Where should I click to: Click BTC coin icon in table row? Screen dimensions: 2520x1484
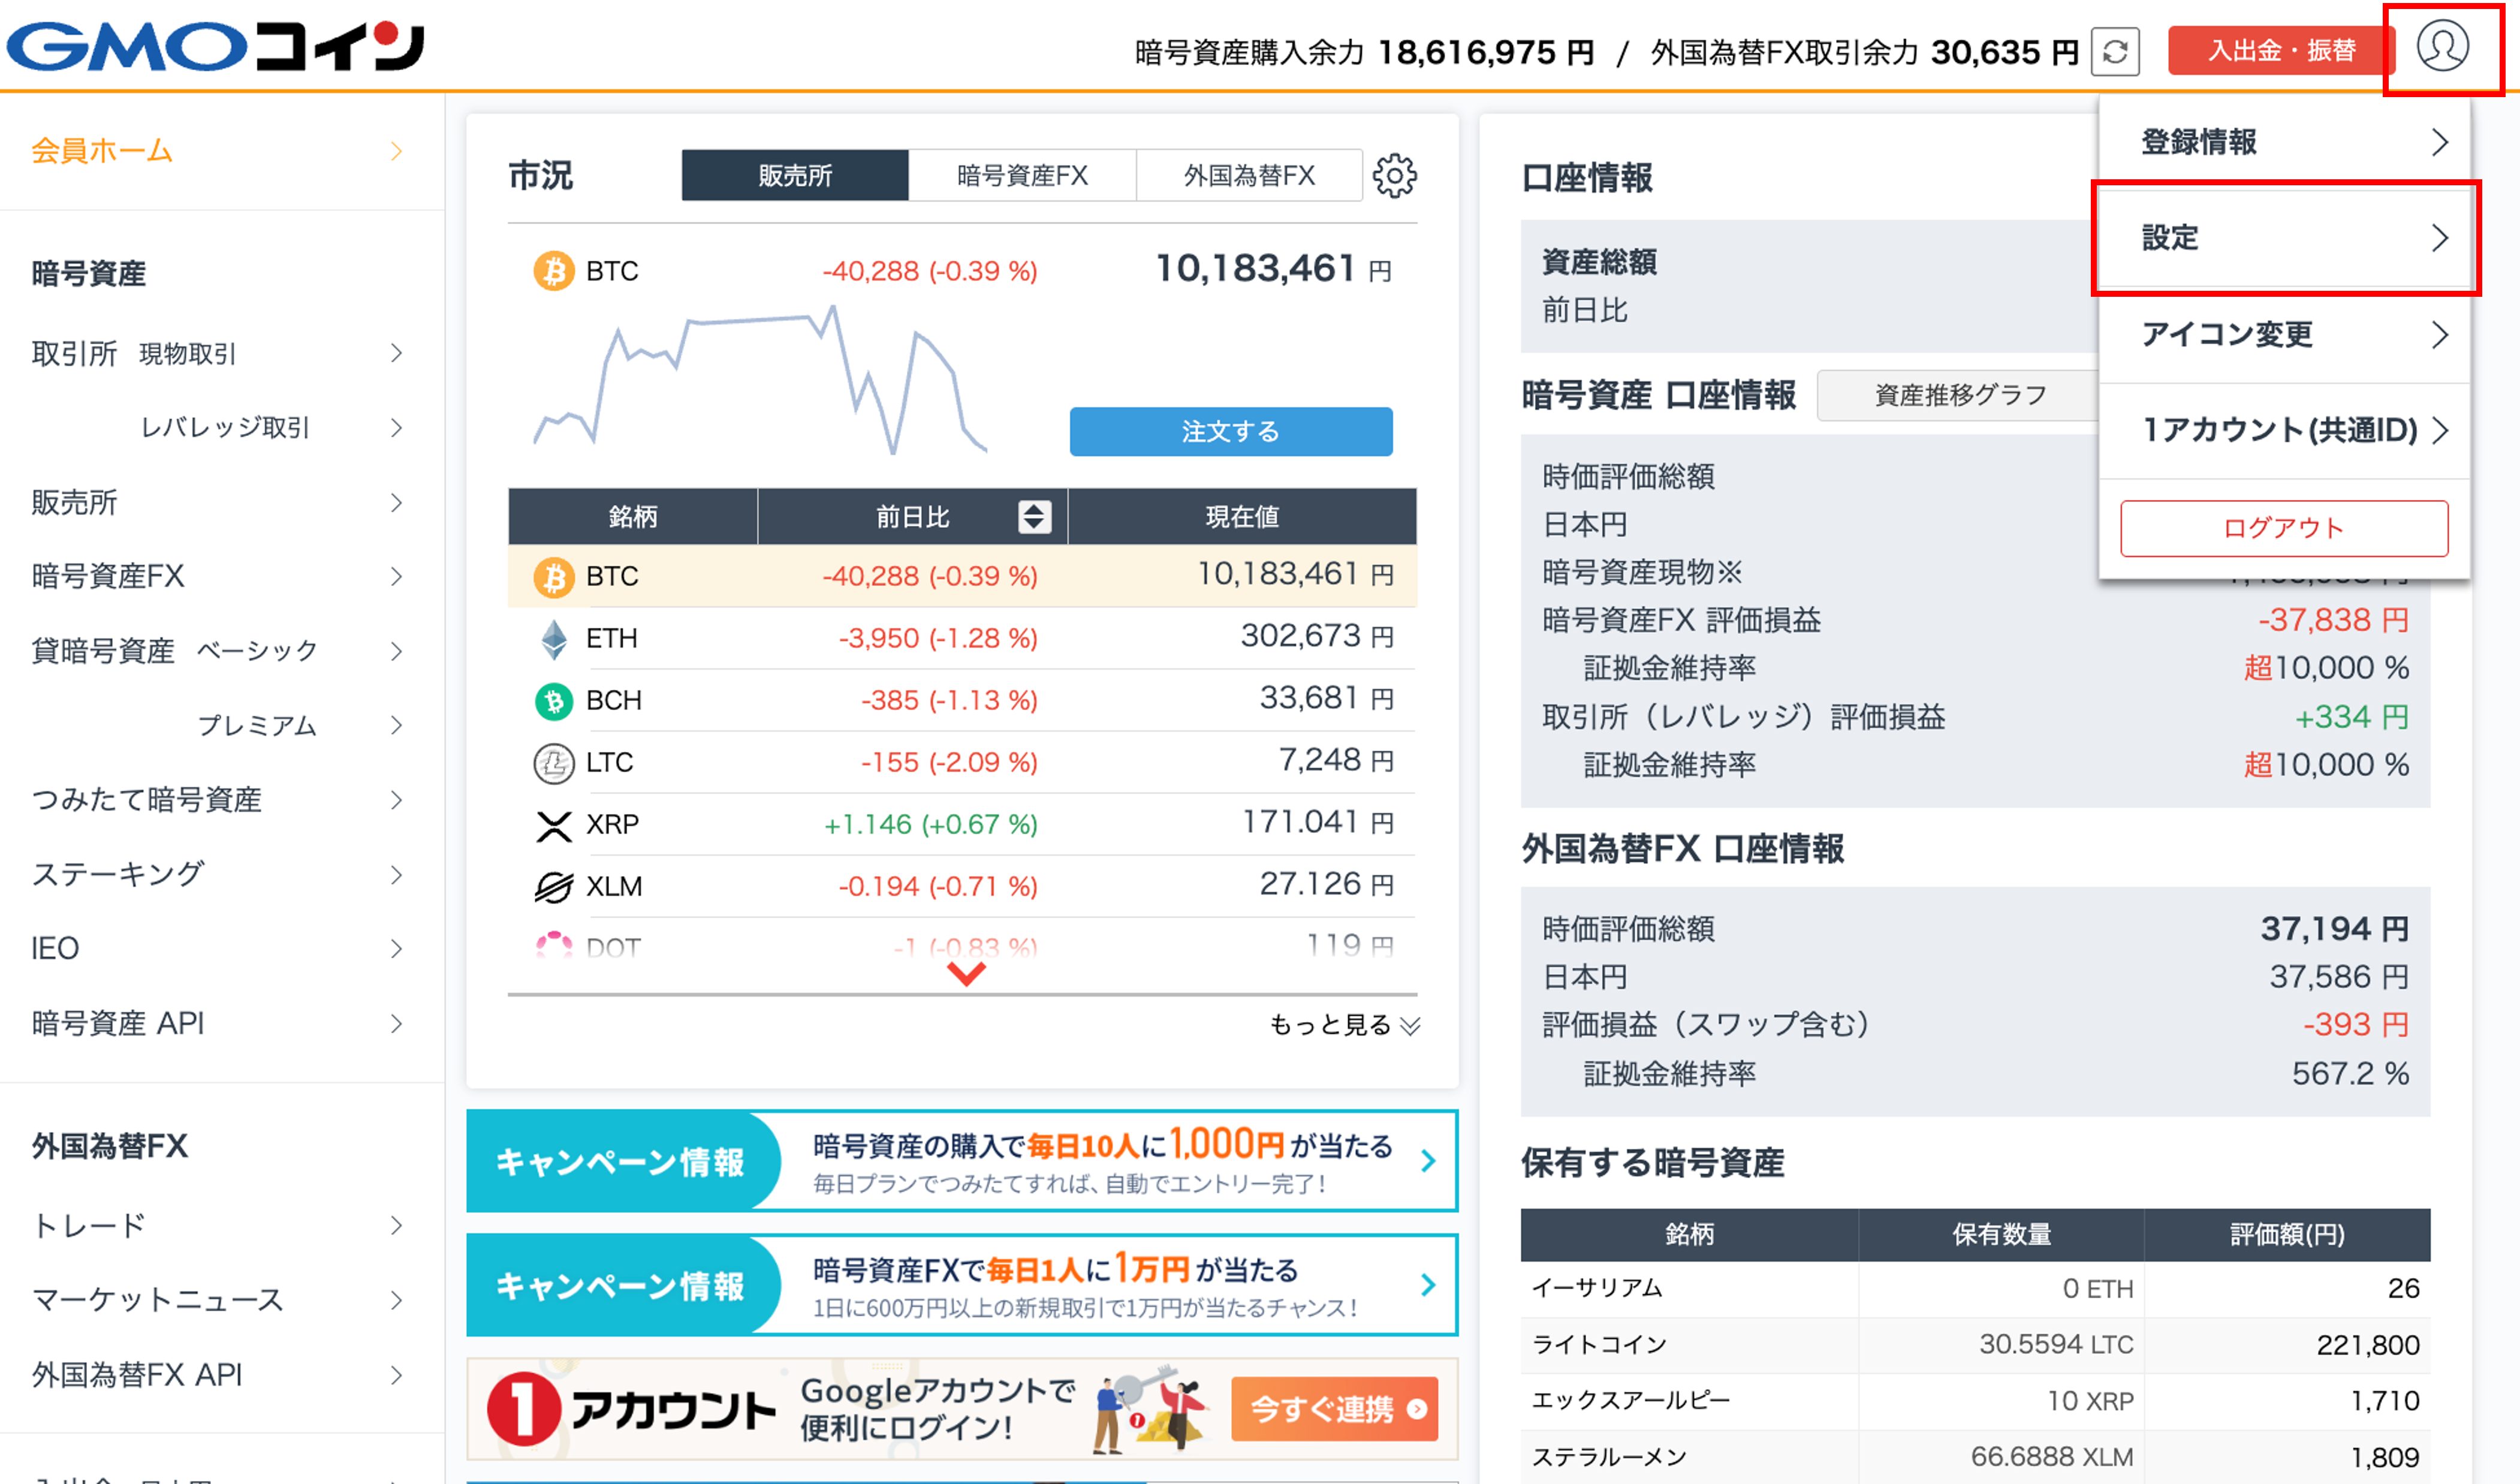coord(554,577)
